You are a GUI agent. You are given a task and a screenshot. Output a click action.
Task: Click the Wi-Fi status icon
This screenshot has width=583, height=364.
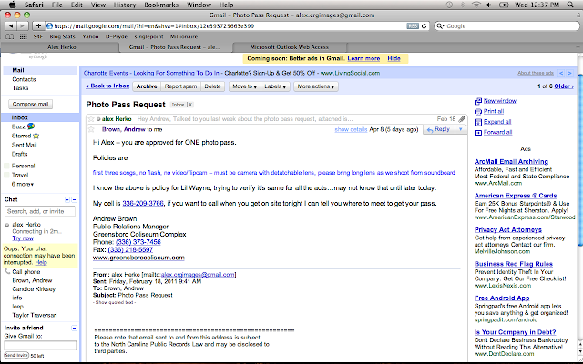tap(476, 5)
